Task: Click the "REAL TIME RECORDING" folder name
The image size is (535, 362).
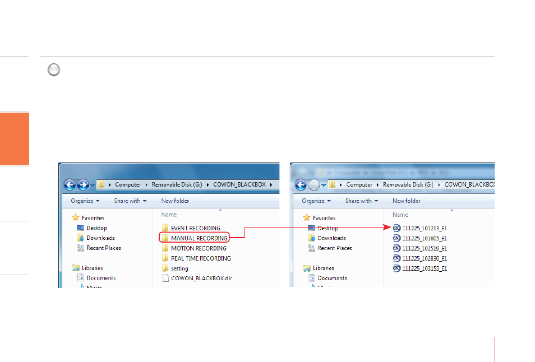Action: click(x=201, y=258)
